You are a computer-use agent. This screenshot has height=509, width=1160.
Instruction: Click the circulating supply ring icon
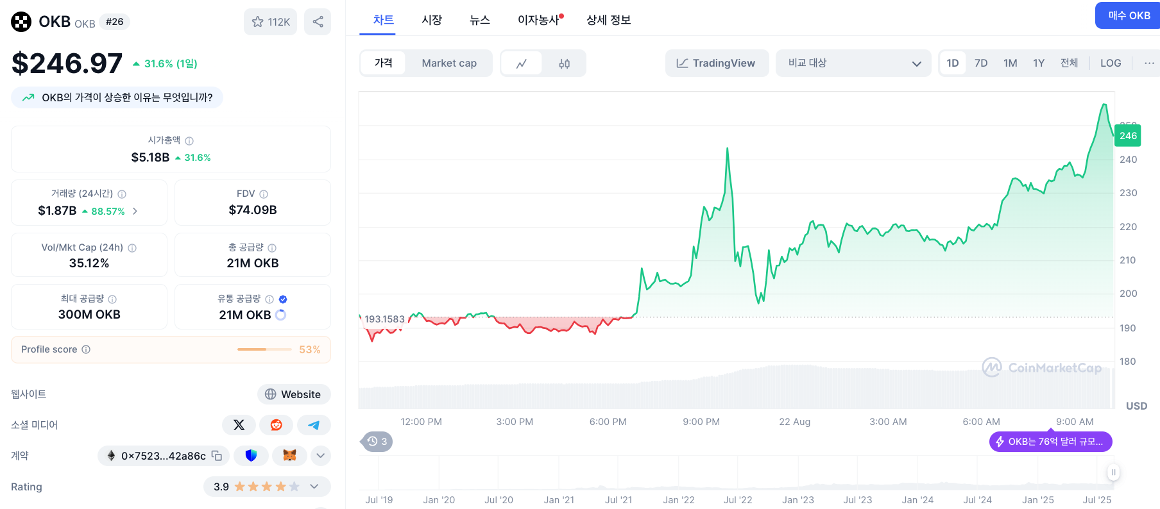[x=280, y=315]
